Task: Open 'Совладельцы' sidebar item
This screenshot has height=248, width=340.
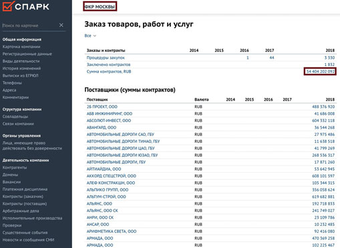Action: pos(15,117)
